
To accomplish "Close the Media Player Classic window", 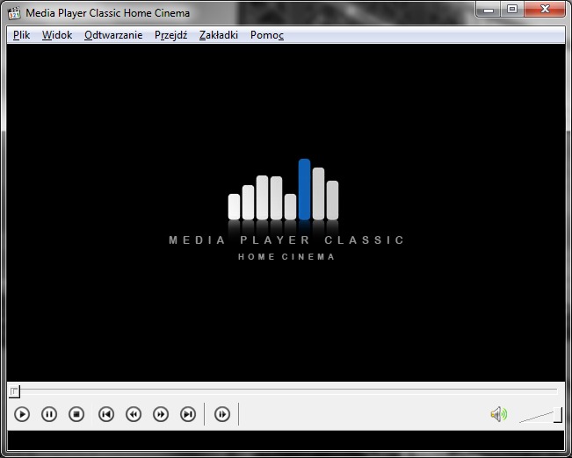I will [x=545, y=9].
